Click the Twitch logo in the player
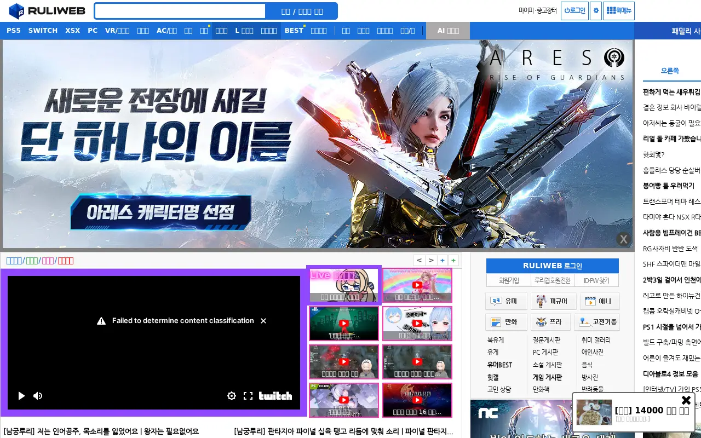 tap(275, 396)
